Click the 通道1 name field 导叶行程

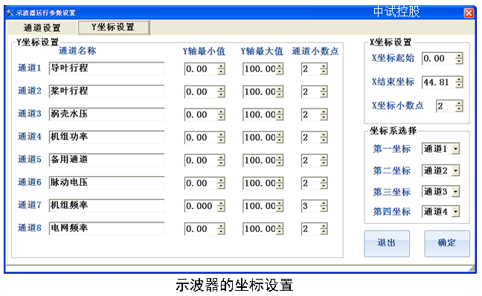106,68
